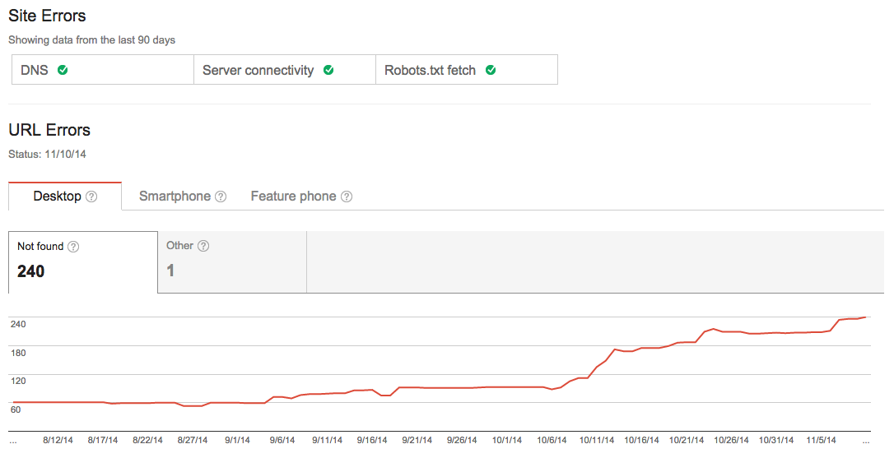The image size is (894, 458).
Task: Select the Not found error category
Action: (83, 262)
